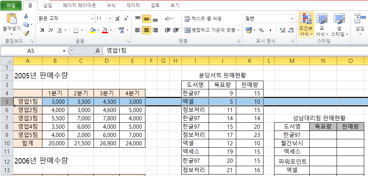Viewport: 368px width, 176px height.
Task: Toggle 텍스트 줄 바꿈 wrap text
Action: (x=203, y=19)
